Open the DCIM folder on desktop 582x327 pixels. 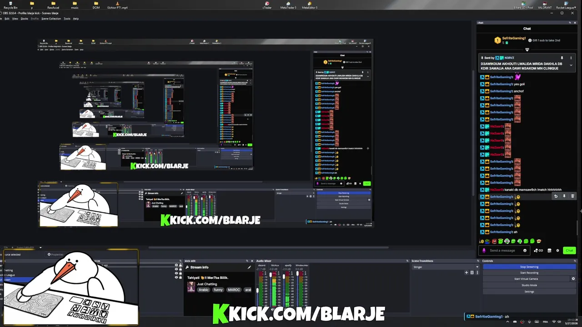pos(96,5)
